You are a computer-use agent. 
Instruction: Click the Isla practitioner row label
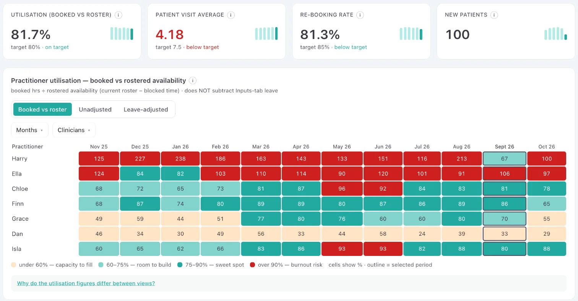pyautogui.click(x=17, y=249)
